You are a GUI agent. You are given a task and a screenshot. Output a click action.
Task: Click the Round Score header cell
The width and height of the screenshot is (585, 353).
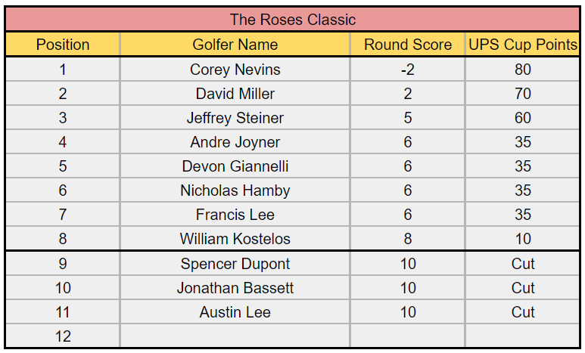(x=408, y=45)
